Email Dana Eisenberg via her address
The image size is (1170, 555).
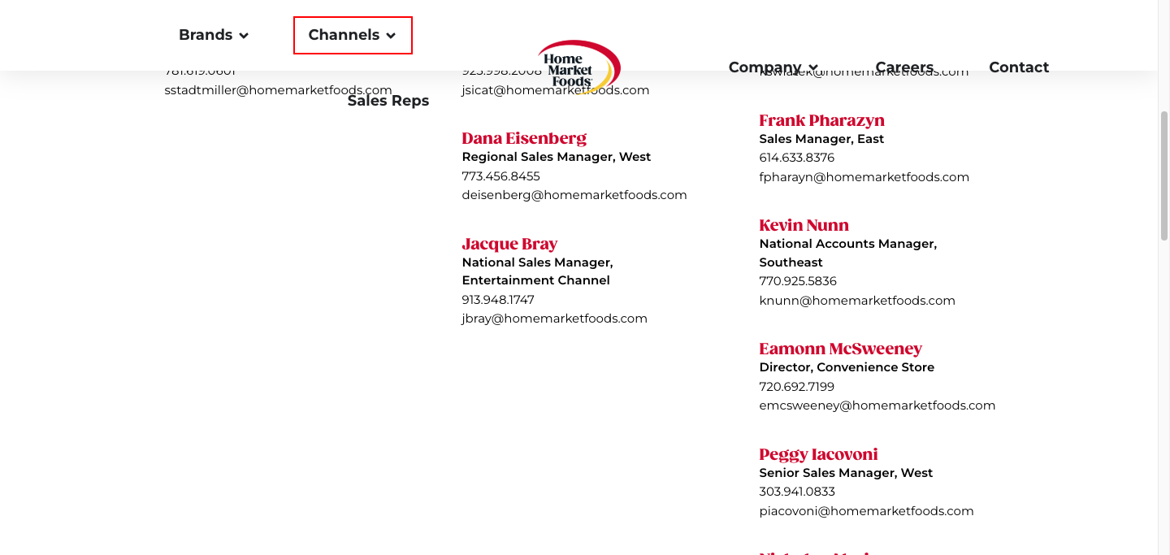[574, 195]
